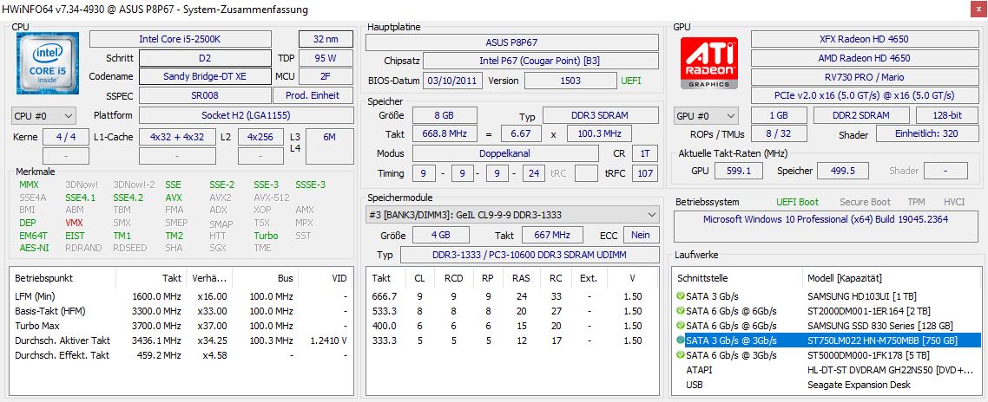Click the tRFC 107 value

[645, 173]
